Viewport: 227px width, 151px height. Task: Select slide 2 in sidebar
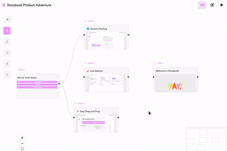pyautogui.click(x=7, y=42)
